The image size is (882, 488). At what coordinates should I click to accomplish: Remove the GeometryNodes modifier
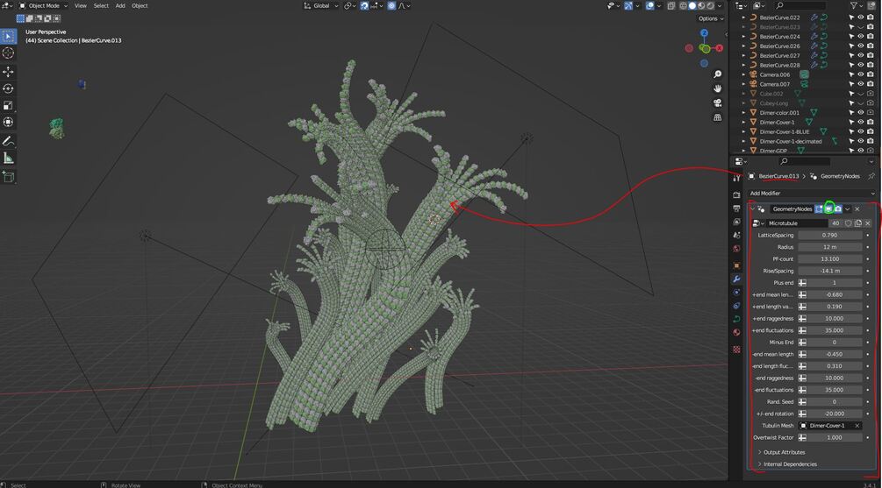click(857, 209)
